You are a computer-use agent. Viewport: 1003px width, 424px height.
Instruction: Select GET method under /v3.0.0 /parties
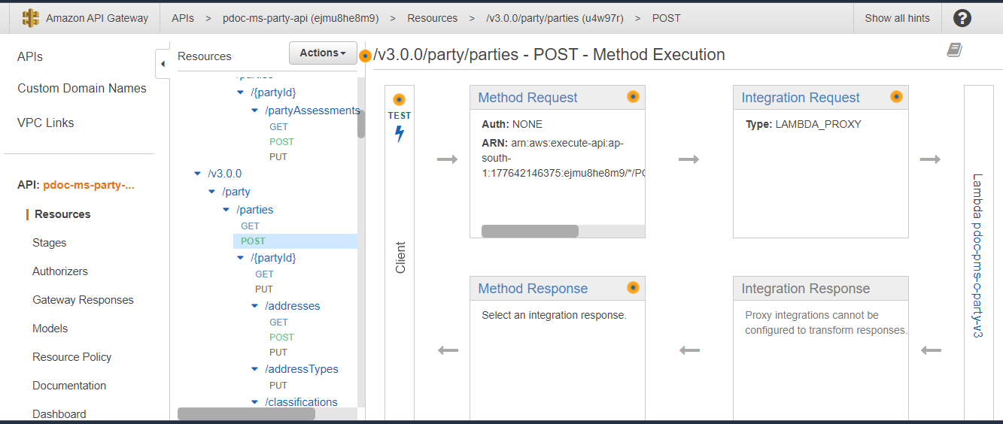[250, 226]
